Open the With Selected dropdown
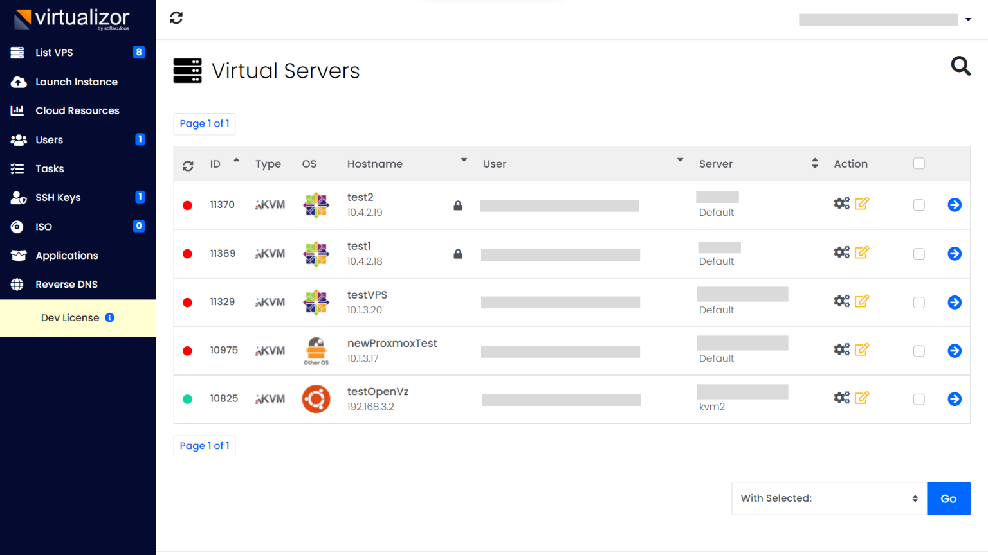 [828, 498]
